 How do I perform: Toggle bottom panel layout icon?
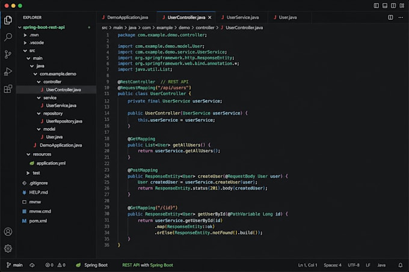pyautogui.click(x=385, y=5)
